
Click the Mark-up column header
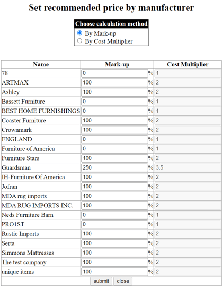click(x=117, y=64)
